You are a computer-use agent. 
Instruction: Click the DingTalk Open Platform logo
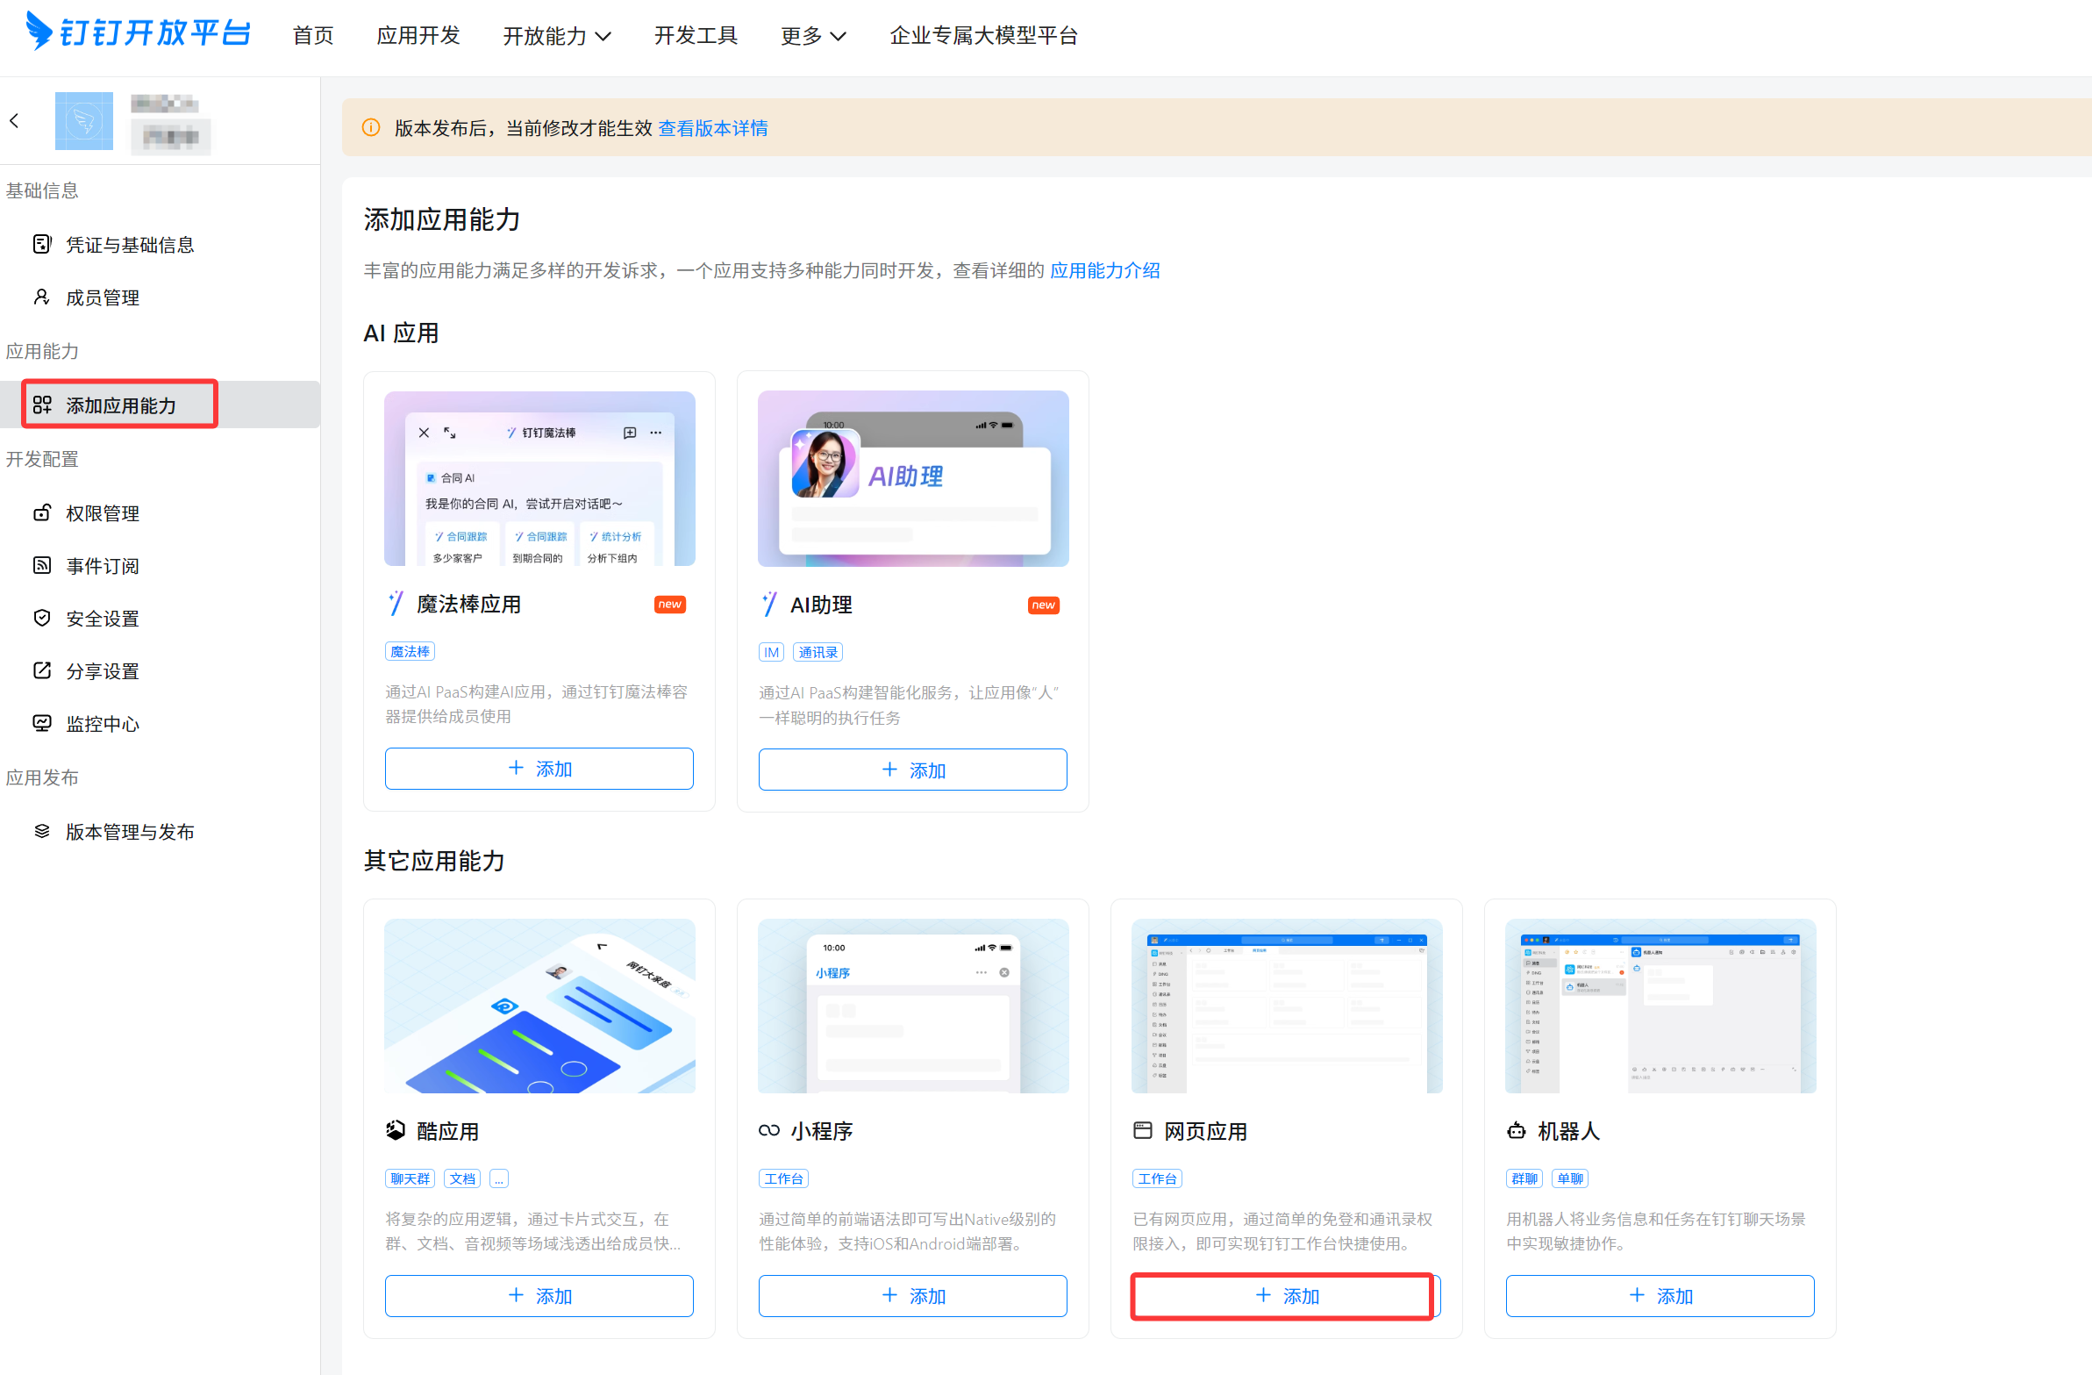(x=138, y=32)
